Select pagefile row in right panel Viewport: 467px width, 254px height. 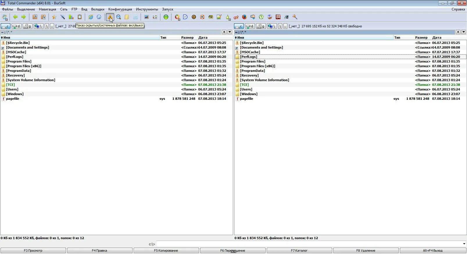(350, 99)
